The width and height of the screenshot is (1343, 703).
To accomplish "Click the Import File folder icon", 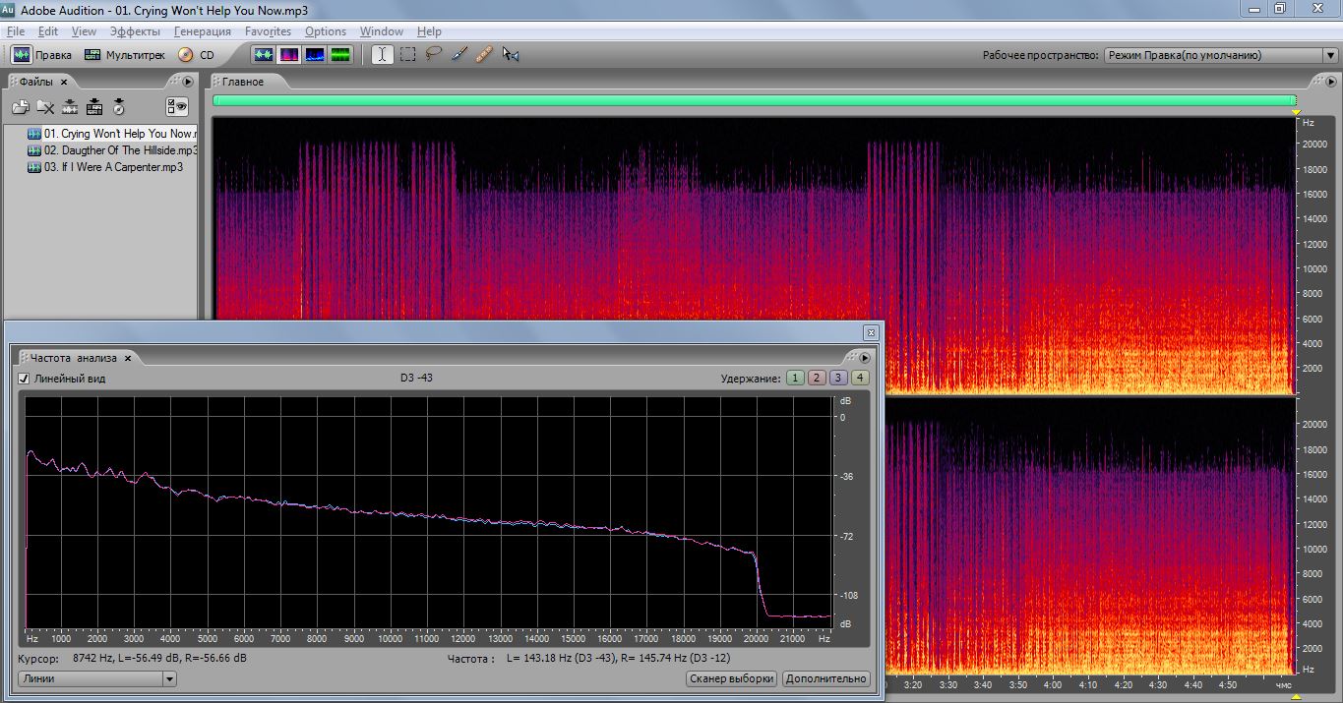I will point(21,107).
